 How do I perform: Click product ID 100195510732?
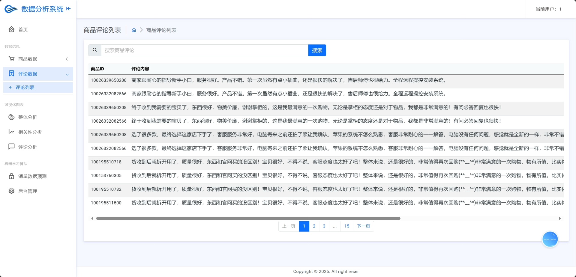click(106, 189)
